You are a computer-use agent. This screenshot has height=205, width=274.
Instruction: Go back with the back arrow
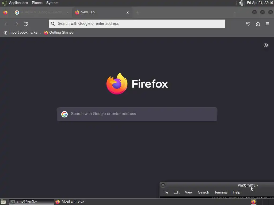coord(6,24)
